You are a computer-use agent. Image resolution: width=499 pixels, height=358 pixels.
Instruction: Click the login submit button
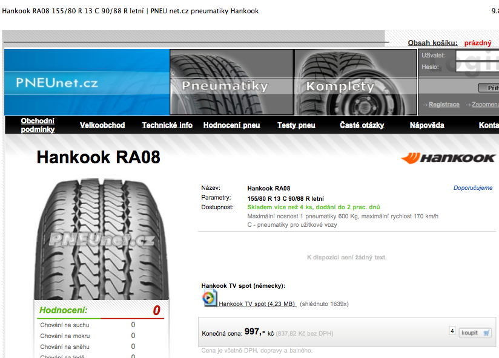[x=489, y=88]
